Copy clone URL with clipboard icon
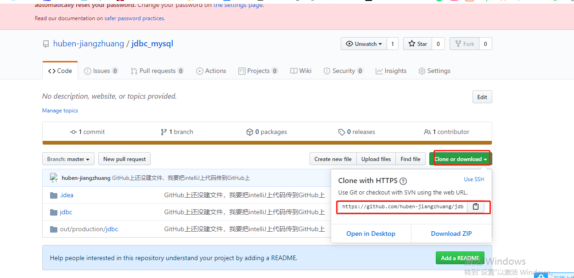The height and width of the screenshot is (278, 574). click(476, 207)
